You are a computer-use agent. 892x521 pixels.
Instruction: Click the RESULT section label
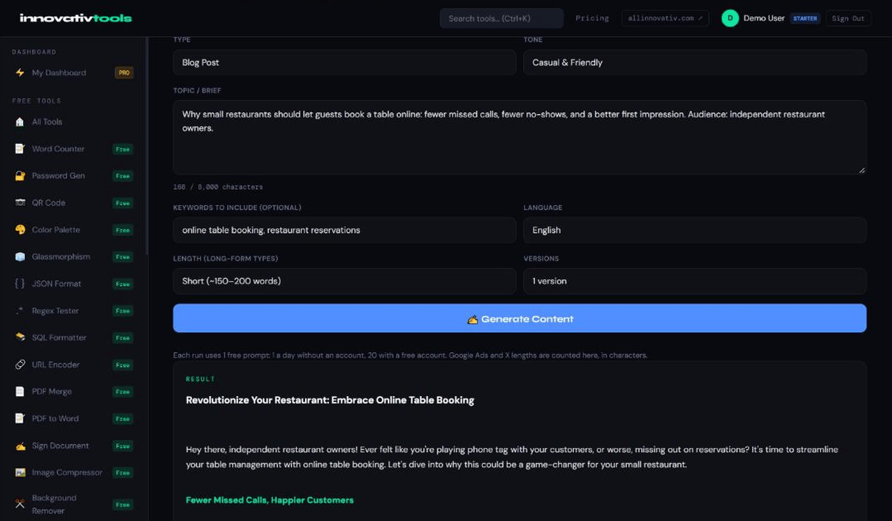point(201,379)
